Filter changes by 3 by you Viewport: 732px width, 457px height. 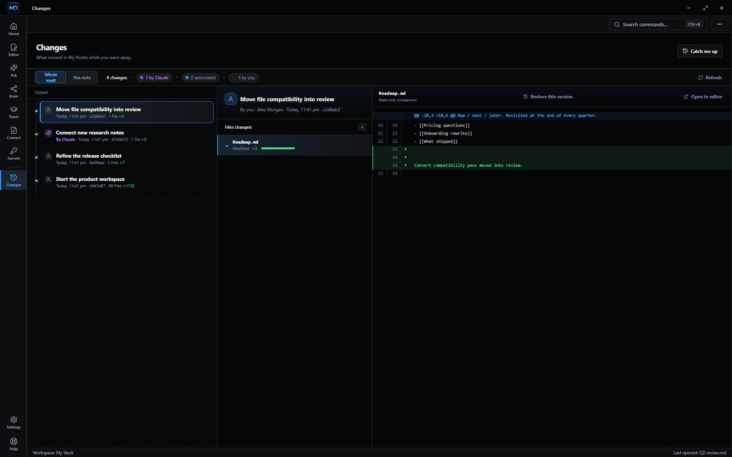(244, 77)
